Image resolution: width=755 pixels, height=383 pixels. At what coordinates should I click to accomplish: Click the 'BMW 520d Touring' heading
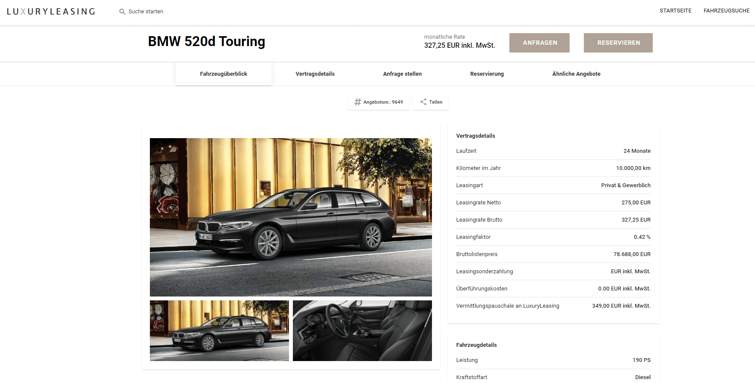point(207,42)
